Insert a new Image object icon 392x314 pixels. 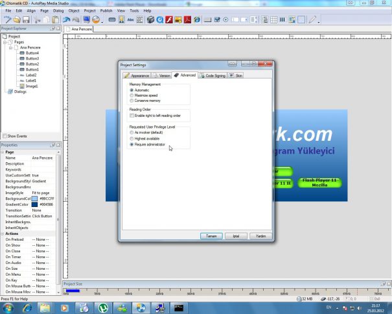pyautogui.click(x=122, y=19)
